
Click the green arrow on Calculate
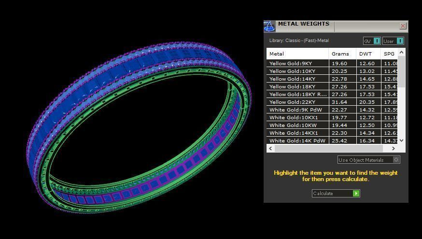click(x=356, y=193)
